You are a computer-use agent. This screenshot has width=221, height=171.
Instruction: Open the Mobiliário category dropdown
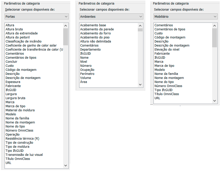[x=186, y=17]
